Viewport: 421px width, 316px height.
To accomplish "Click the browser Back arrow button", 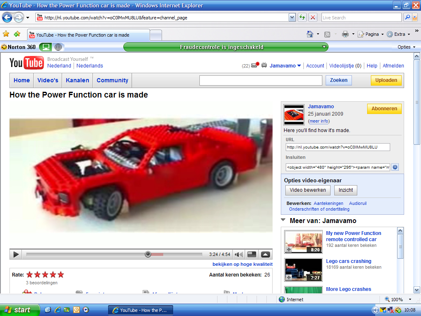I will (x=7, y=18).
